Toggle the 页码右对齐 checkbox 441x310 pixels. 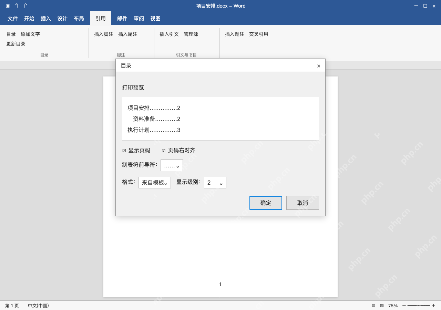[x=163, y=151]
